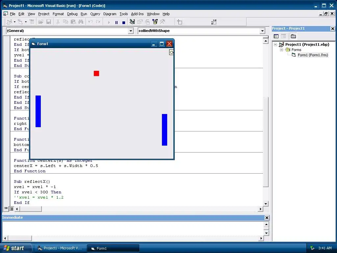Open the Project menu
This screenshot has width=337, height=253.
[44, 14]
